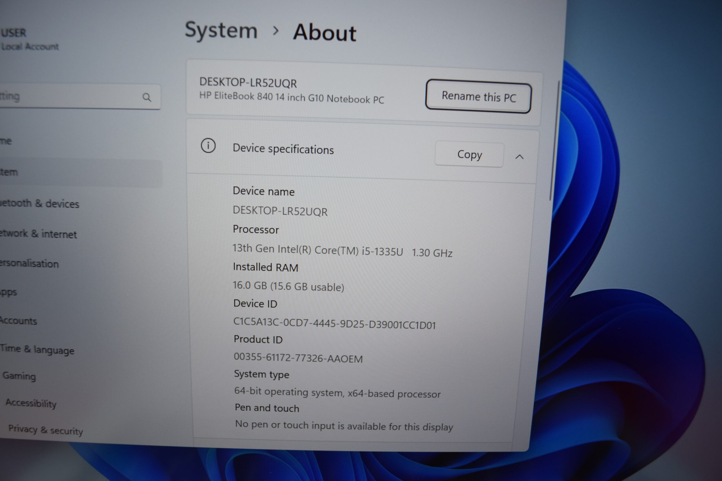722x481 pixels.
Task: Click the About page heading
Action: [324, 32]
